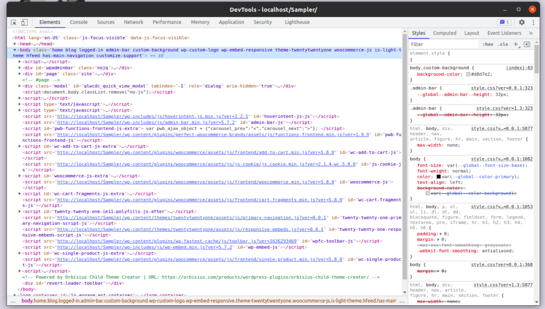Select the body breadcrumb at the bottom
The height and width of the screenshot is (309, 545).
point(209,301)
